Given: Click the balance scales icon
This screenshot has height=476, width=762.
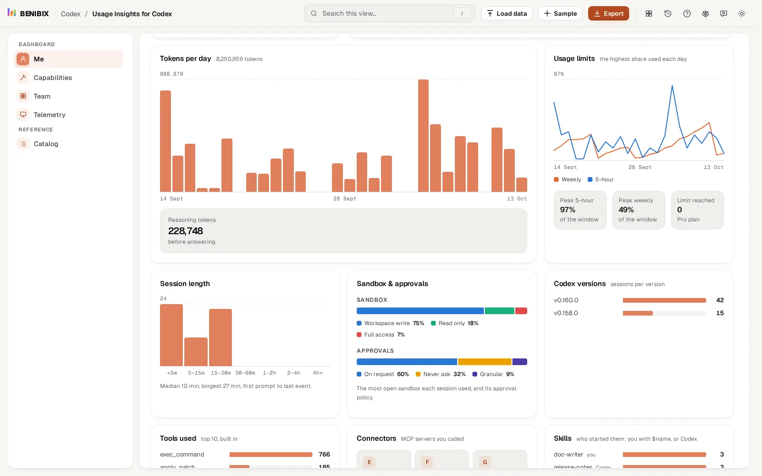Looking at the screenshot, I should click(705, 14).
